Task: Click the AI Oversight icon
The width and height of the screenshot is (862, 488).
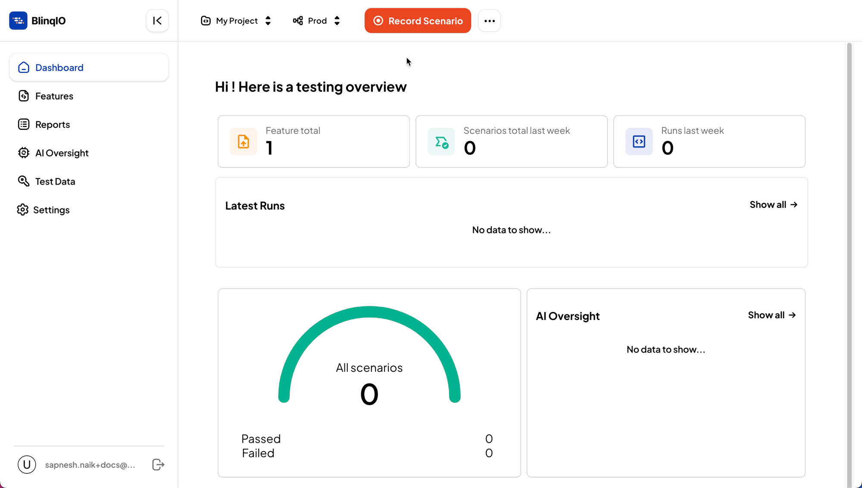Action: 24,153
